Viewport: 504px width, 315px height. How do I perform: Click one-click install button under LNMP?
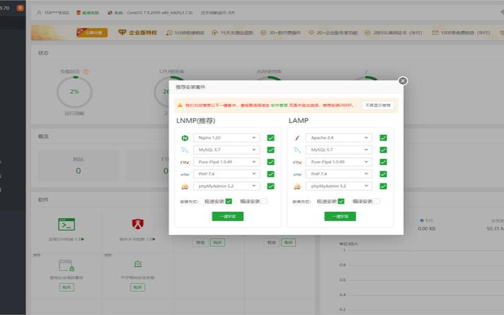click(x=227, y=216)
